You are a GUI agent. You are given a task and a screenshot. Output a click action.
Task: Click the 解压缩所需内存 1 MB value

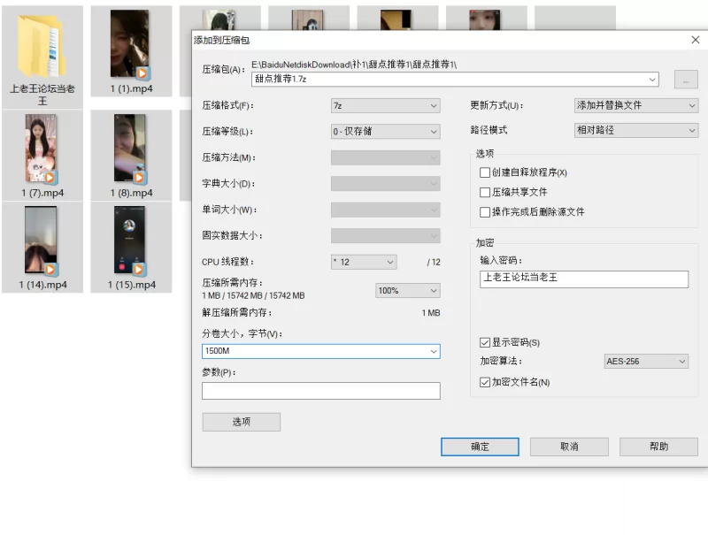[431, 313]
